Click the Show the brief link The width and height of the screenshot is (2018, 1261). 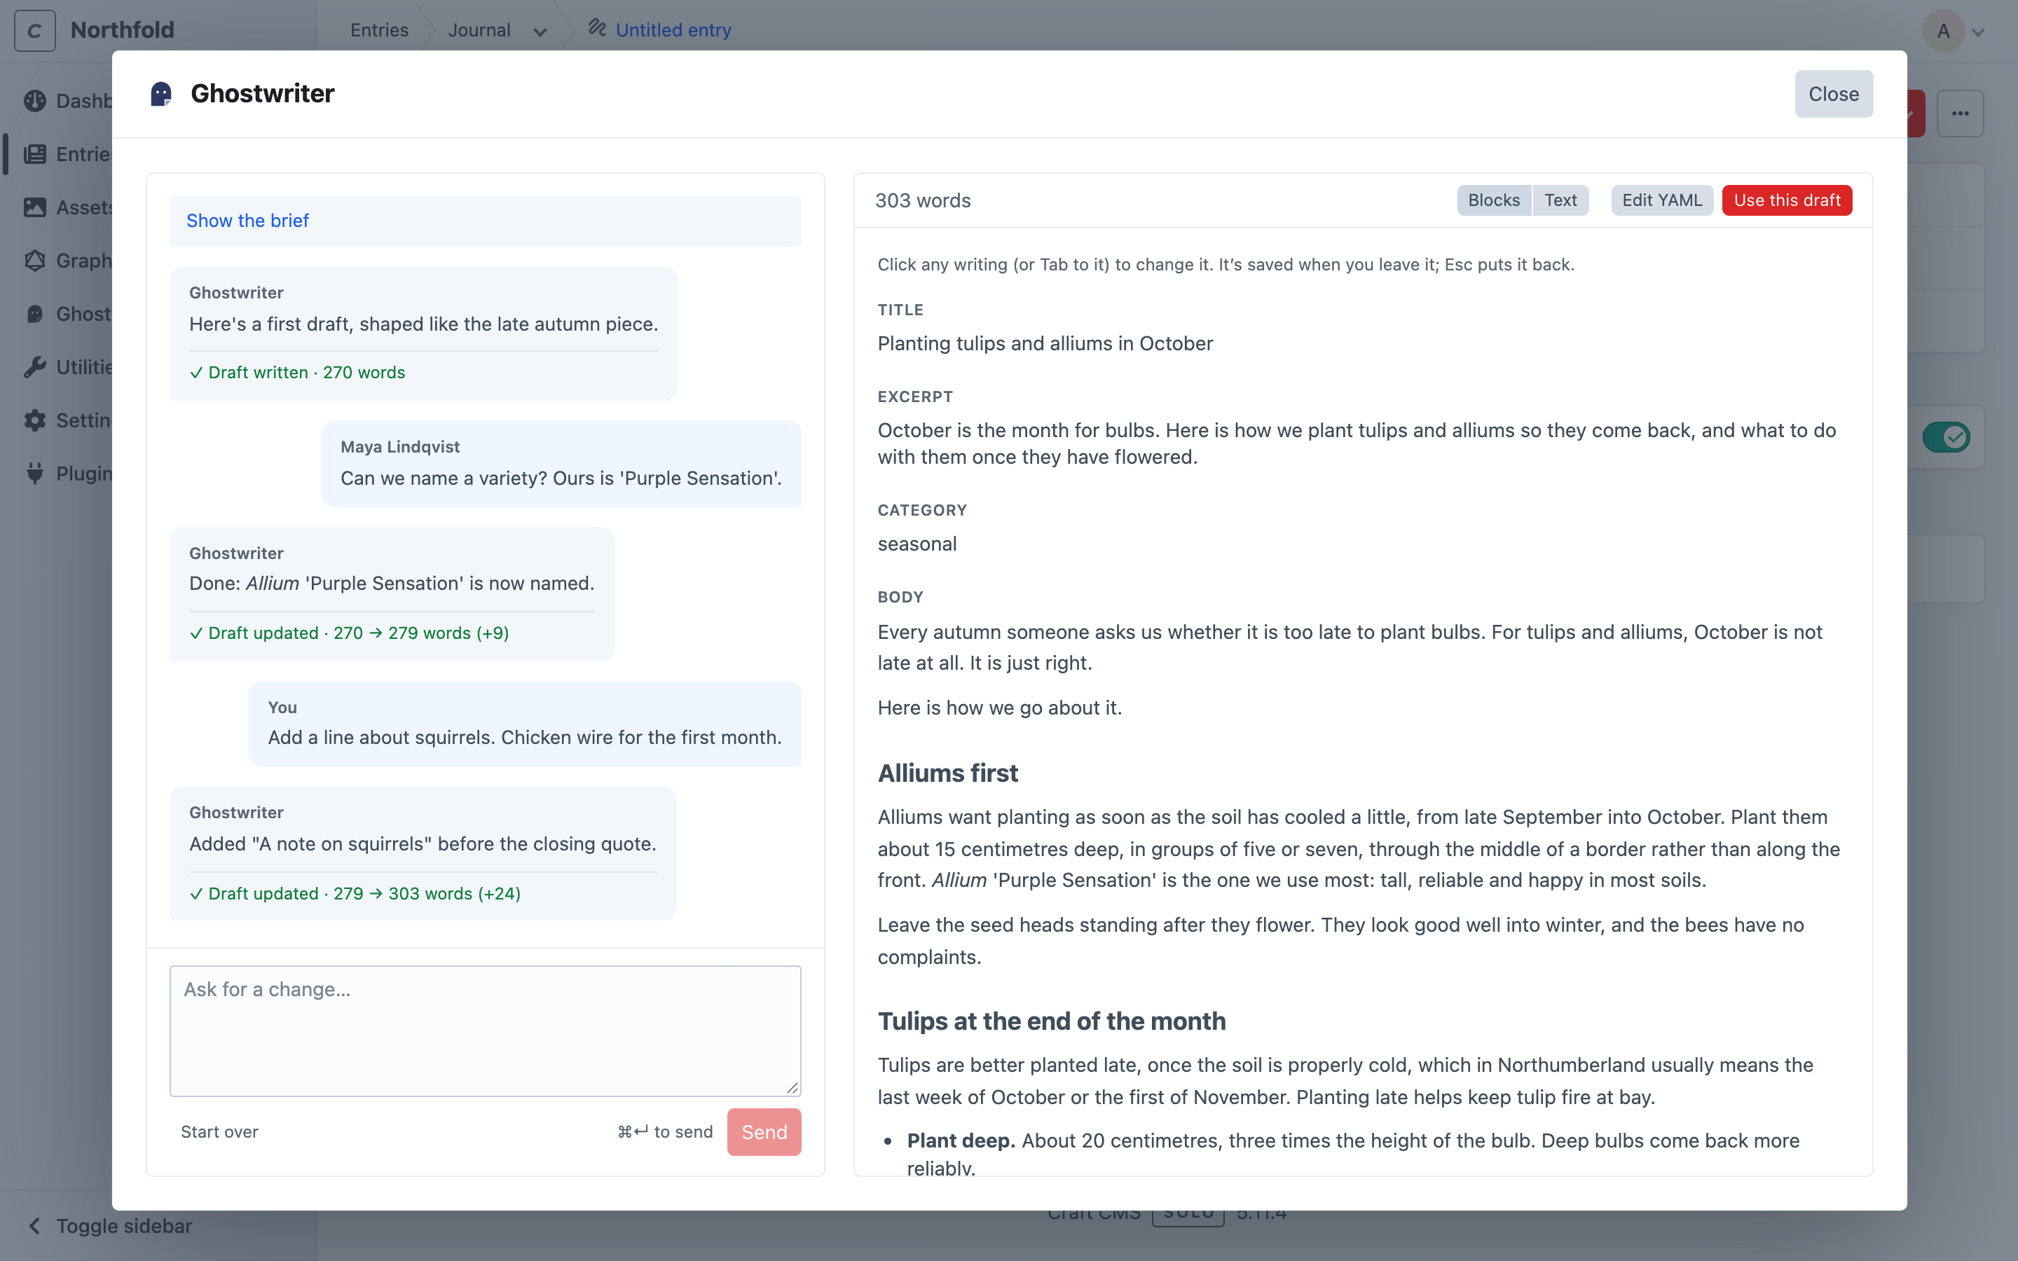click(247, 220)
